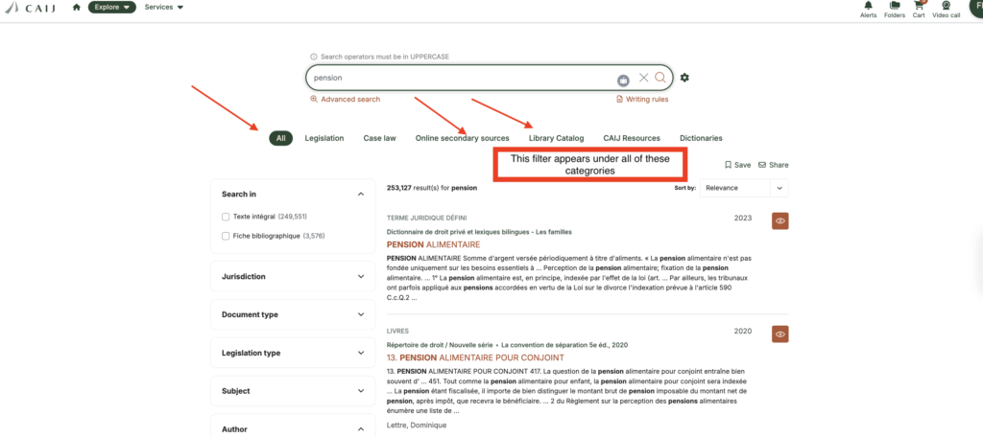Open search settings gear icon
This screenshot has width=983, height=437.
coord(684,78)
